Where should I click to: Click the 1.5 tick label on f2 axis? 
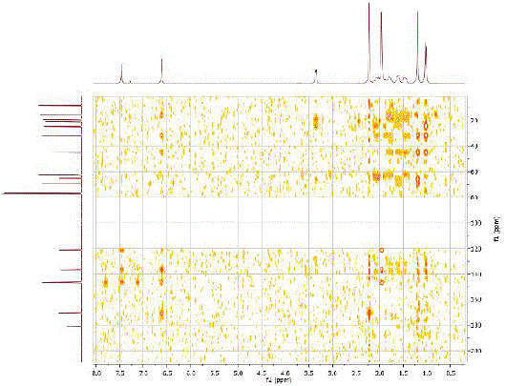[x=403, y=373]
